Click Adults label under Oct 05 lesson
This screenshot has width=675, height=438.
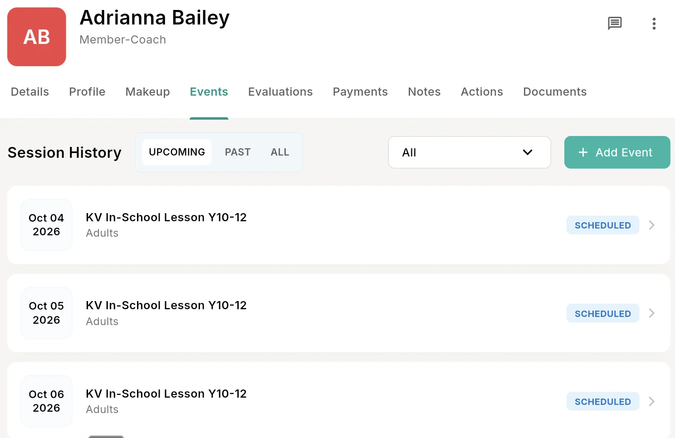102,321
